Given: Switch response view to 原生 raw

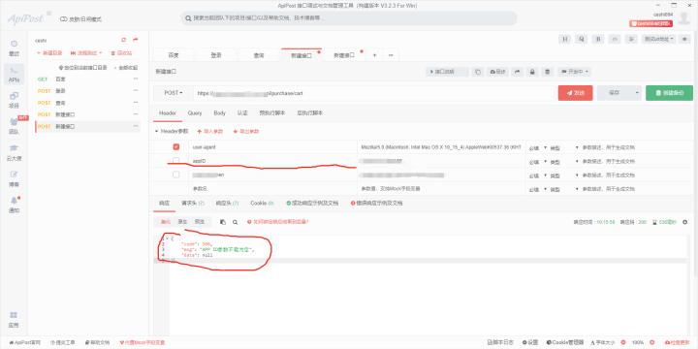Looking at the screenshot, I should pos(182,222).
